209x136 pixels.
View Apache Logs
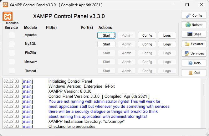[x=167, y=35]
